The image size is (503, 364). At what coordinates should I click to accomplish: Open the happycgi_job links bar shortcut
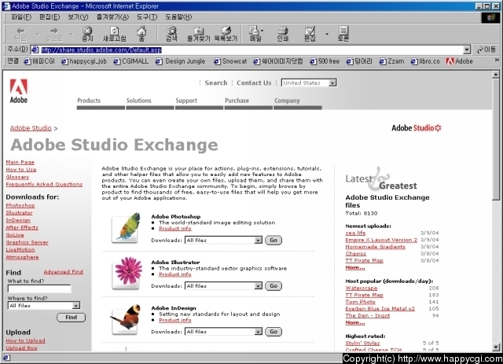coord(84,61)
